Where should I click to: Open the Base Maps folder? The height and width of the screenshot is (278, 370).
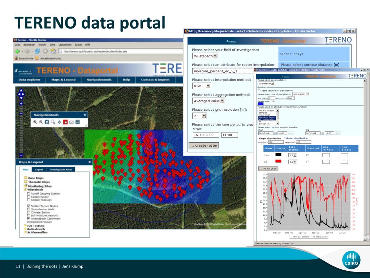coord(34,178)
